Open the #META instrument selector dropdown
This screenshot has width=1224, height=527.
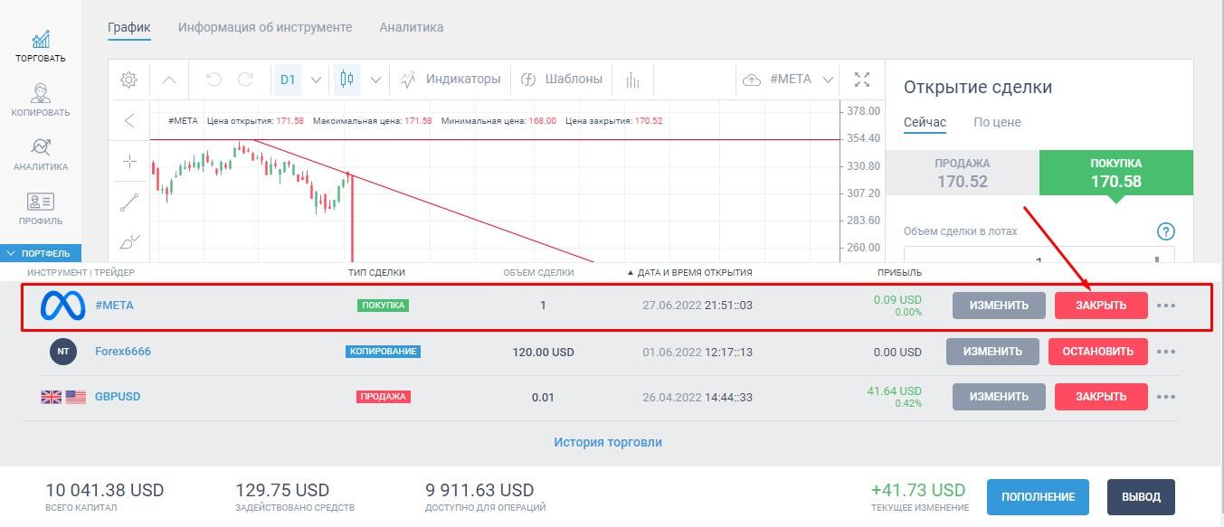point(827,80)
